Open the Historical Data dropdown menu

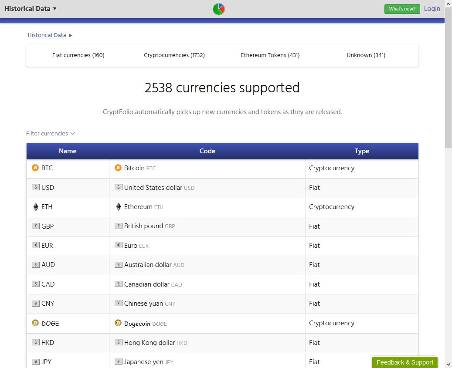coord(31,9)
